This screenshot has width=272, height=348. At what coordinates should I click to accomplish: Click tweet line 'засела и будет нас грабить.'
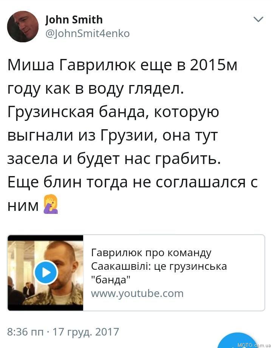pyautogui.click(x=114, y=159)
